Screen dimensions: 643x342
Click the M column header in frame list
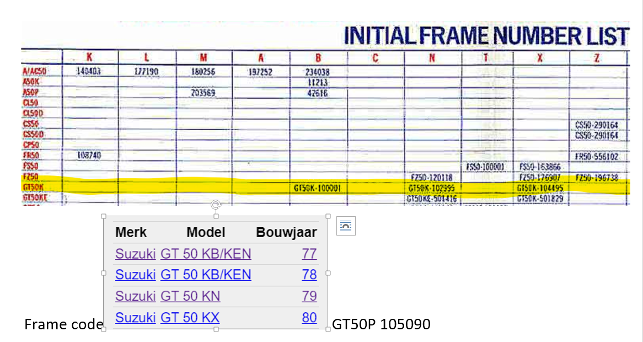[204, 57]
